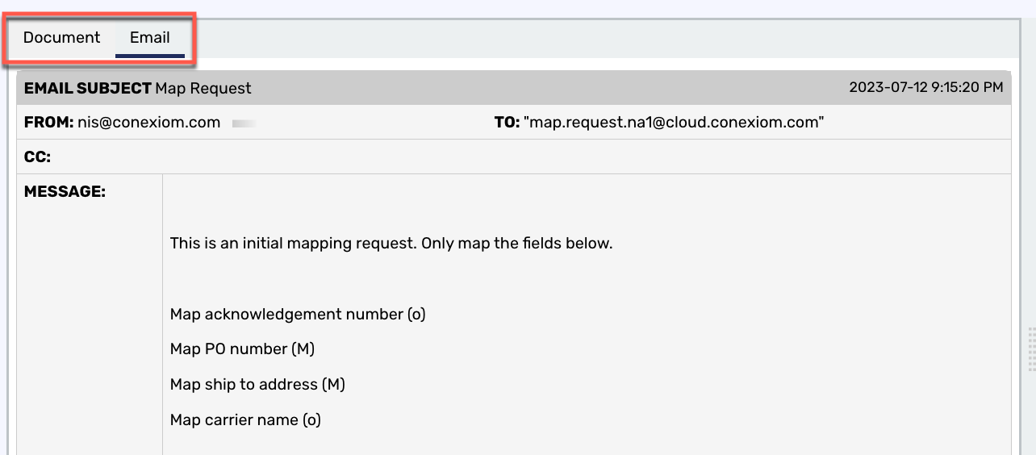
Task: Click the email timestamp 2023-07-12 9:15:20 PM
Action: pyautogui.click(x=926, y=87)
